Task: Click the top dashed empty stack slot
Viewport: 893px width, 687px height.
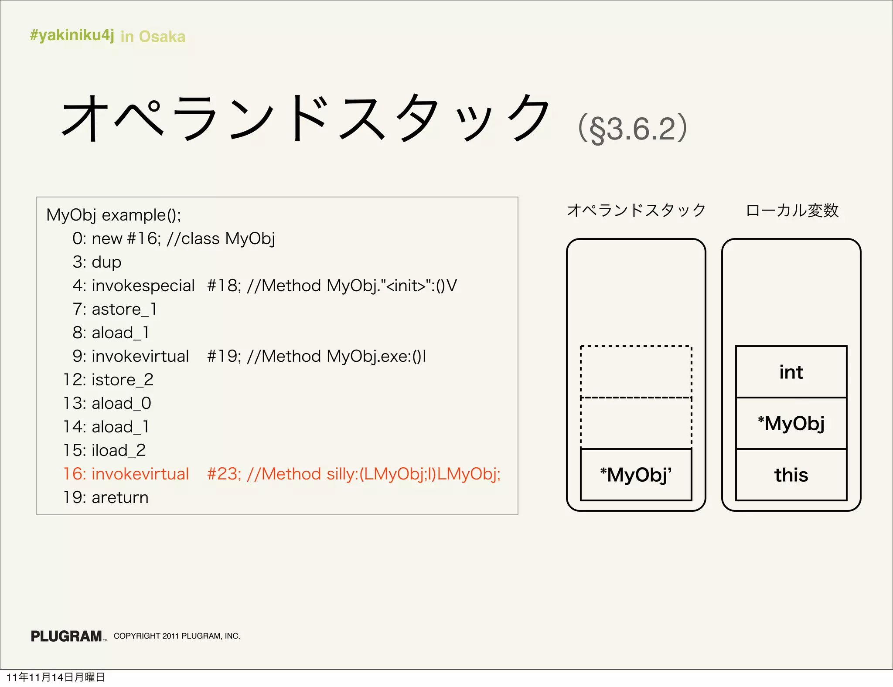Action: 636,372
